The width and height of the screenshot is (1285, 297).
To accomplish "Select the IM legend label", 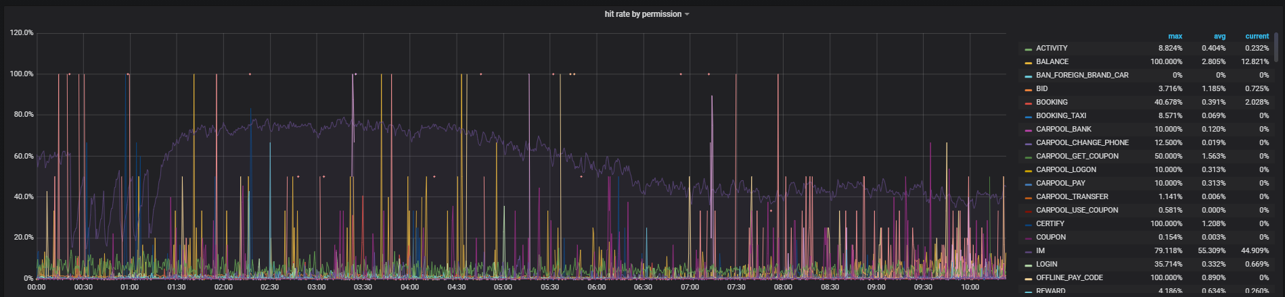I will click(1040, 250).
